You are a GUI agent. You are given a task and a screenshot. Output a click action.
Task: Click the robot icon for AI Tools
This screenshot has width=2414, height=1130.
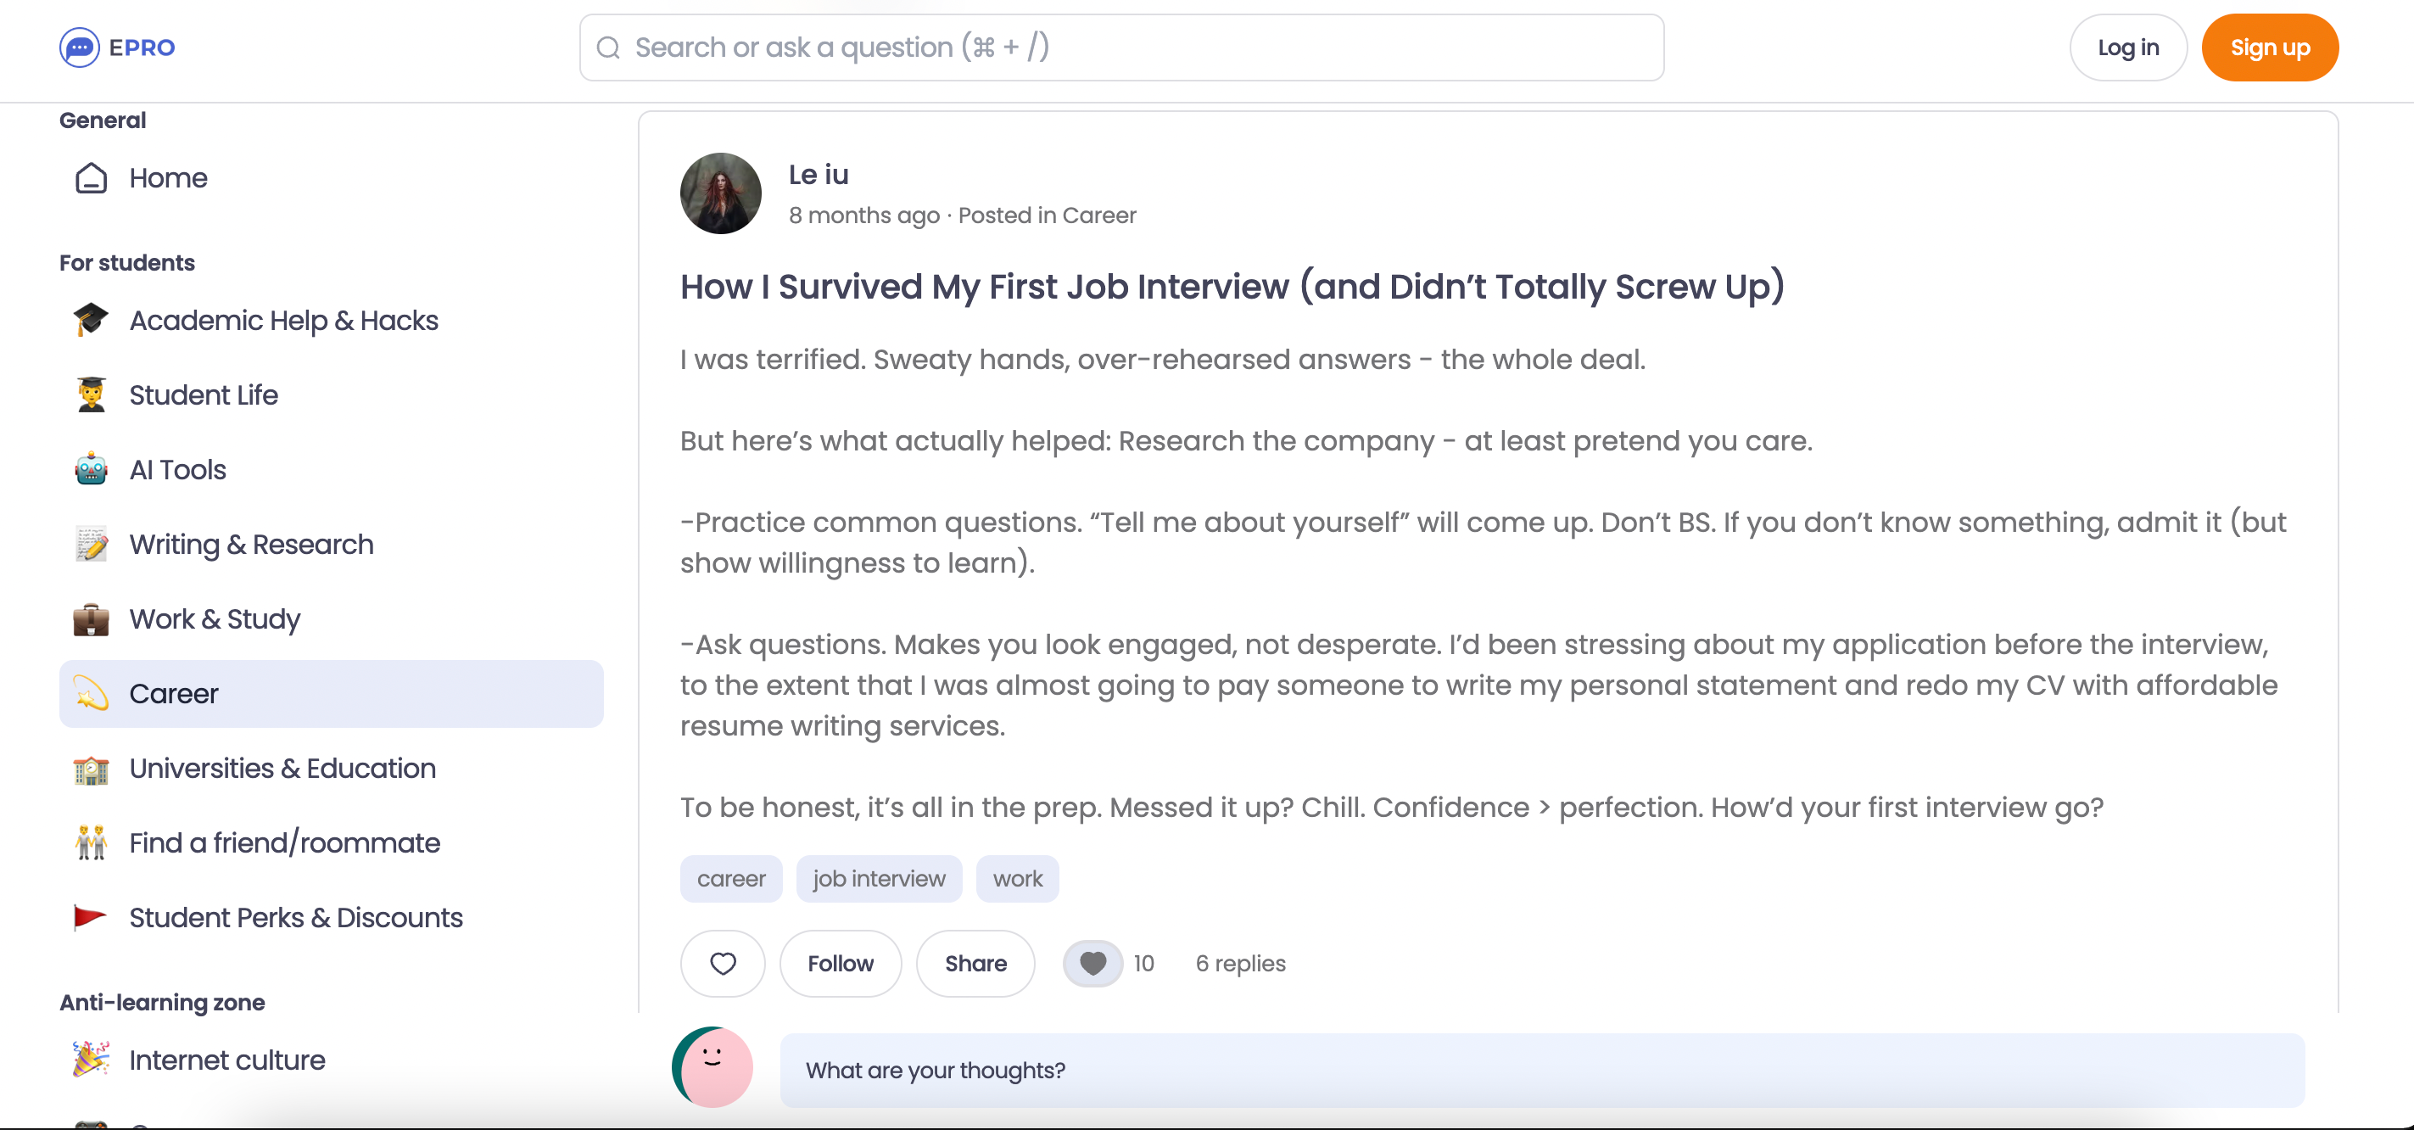coord(91,469)
